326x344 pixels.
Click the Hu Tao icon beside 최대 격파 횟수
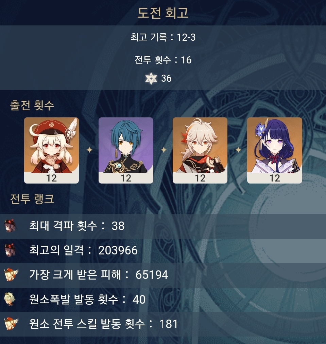pyautogui.click(x=10, y=226)
